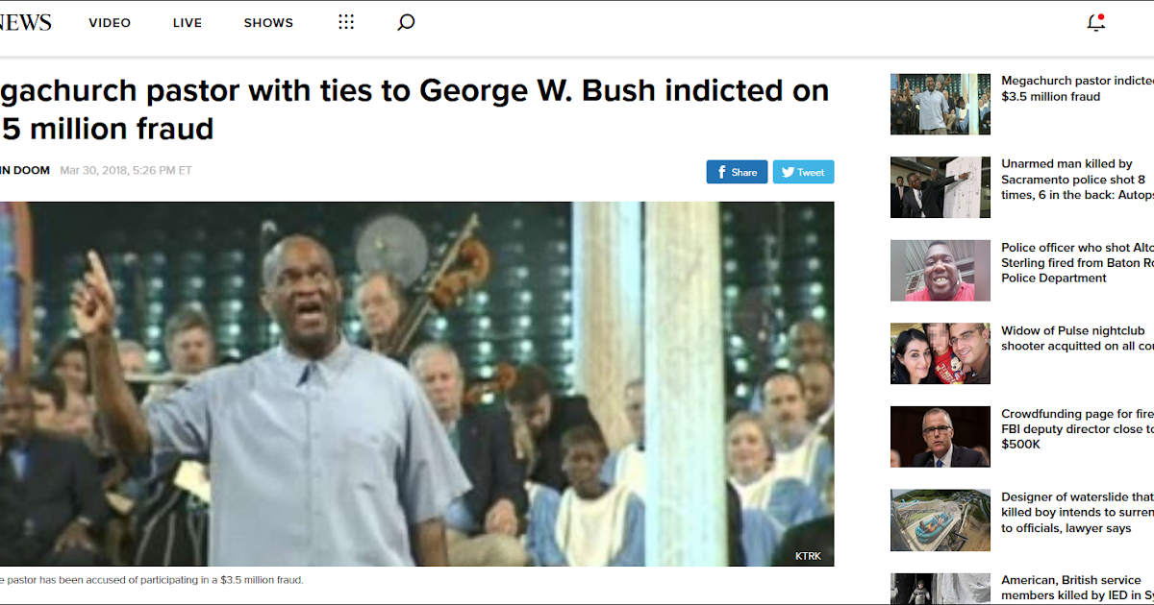Read the 'Designer of waterslide' story
This screenshot has width=1154, height=605.
(x=1077, y=513)
